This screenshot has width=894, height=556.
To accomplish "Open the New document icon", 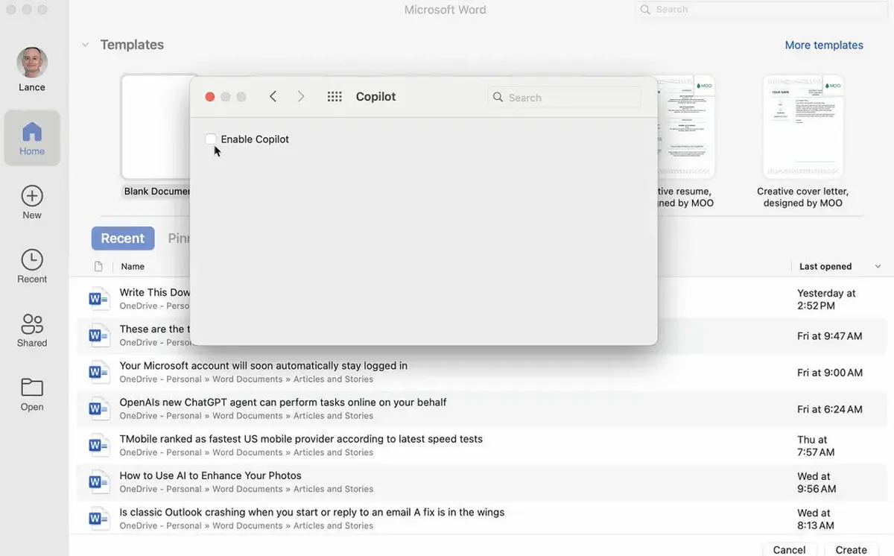I will (x=32, y=196).
